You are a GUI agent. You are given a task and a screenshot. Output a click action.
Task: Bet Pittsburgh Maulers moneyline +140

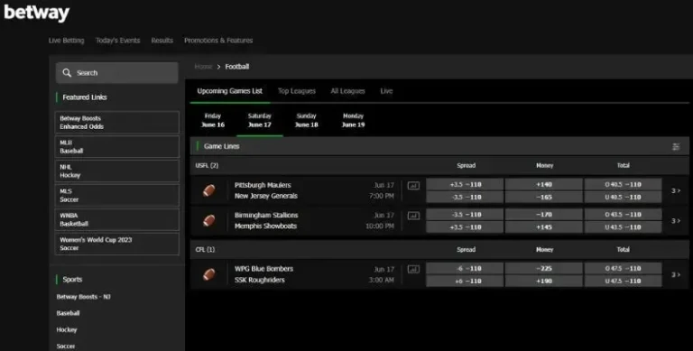(x=543, y=184)
